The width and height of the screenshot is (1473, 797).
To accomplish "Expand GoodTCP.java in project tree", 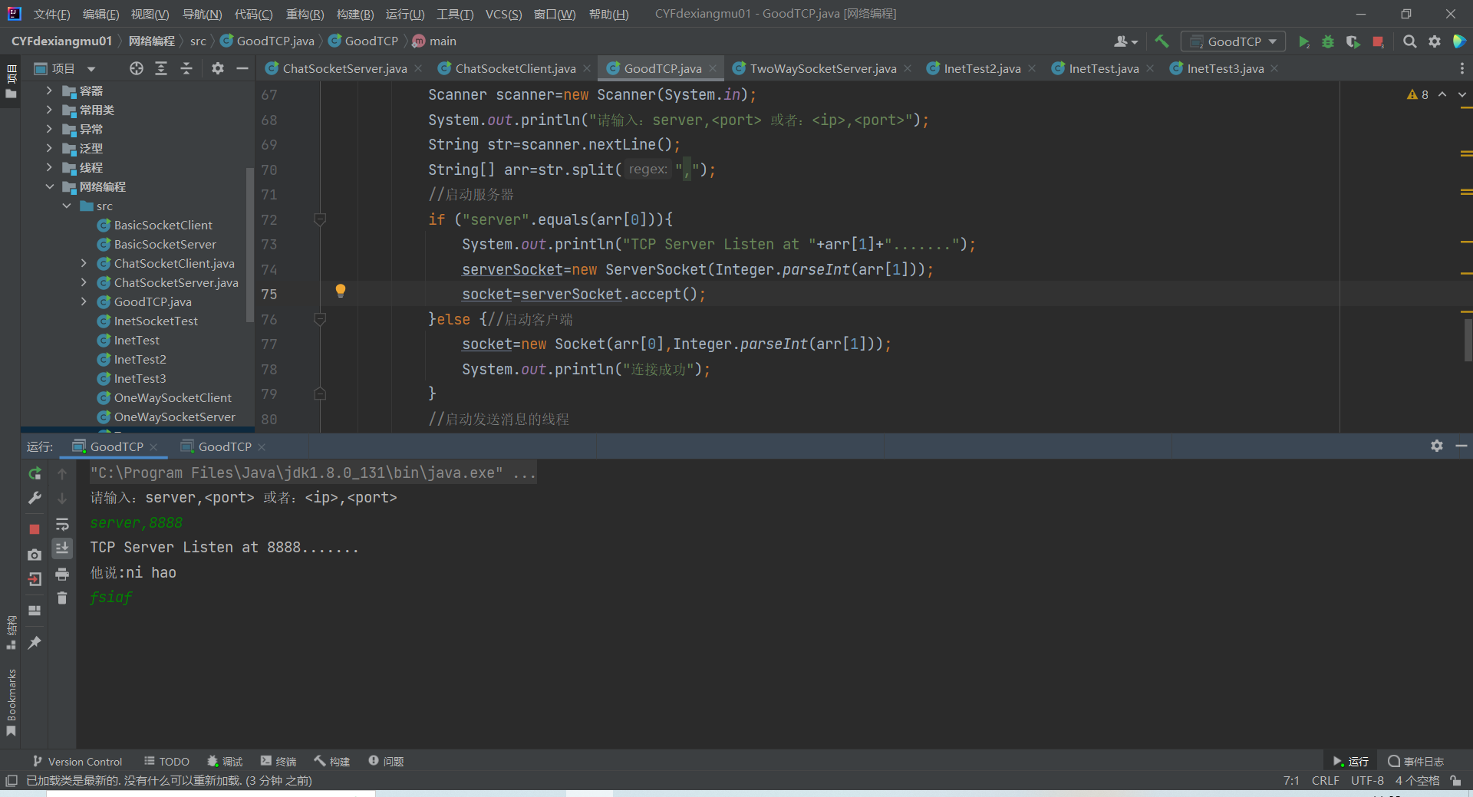I will (84, 301).
